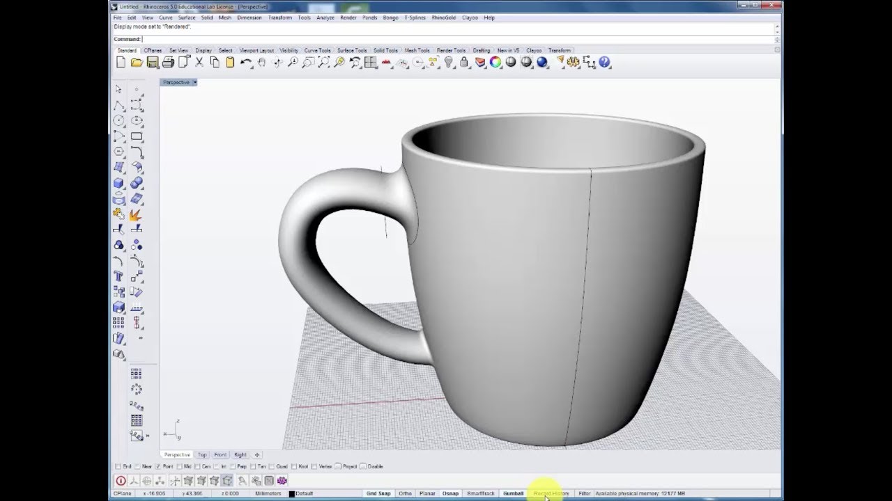Screen dimensions: 892x501
Task: Switch to the Top viewport tab
Action: click(x=202, y=454)
